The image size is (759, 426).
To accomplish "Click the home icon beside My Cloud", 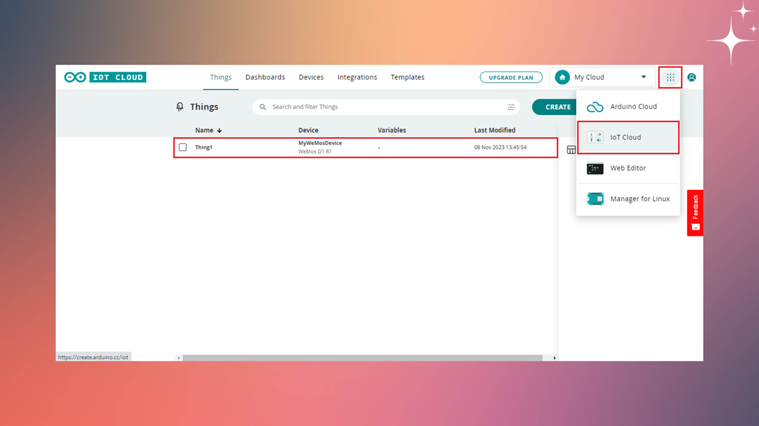I will click(562, 77).
